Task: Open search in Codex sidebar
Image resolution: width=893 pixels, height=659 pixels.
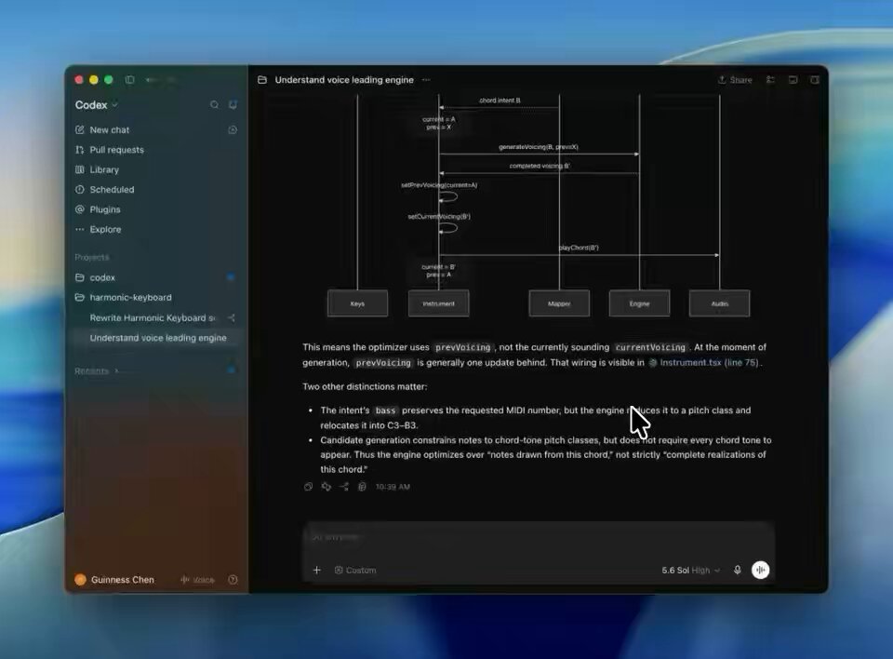Action: (214, 105)
